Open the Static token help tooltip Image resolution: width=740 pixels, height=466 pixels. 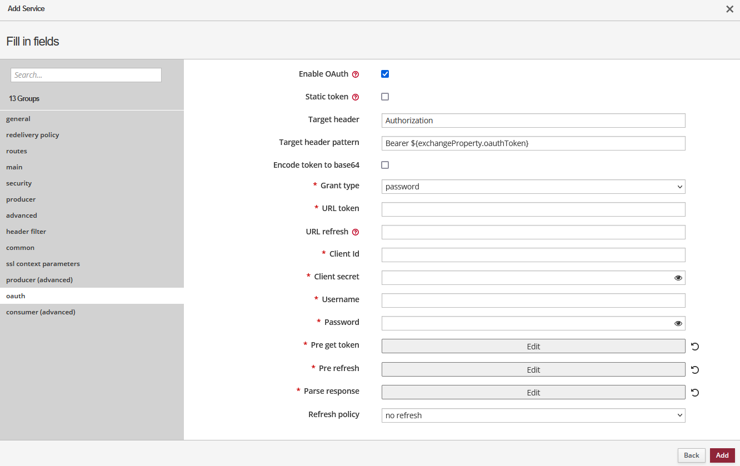(355, 97)
